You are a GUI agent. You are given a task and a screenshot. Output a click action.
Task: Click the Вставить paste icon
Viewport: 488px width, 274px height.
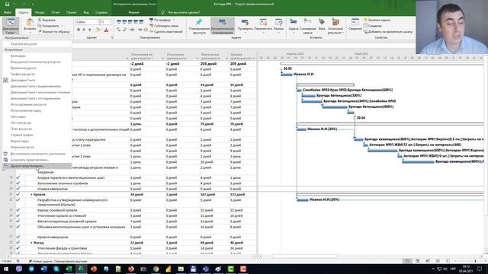pyautogui.click(x=30, y=23)
